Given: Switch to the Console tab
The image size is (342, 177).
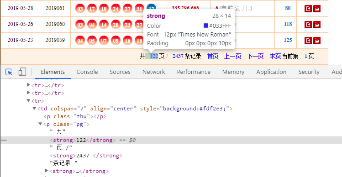Looking at the screenshot, I should coord(87,72).
